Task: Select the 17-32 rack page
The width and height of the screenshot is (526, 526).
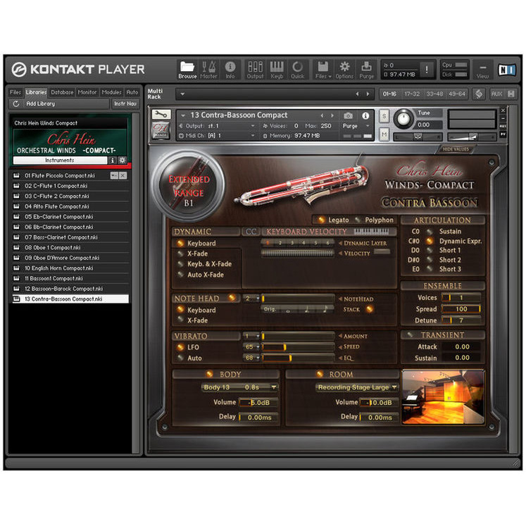Action: 412,94
